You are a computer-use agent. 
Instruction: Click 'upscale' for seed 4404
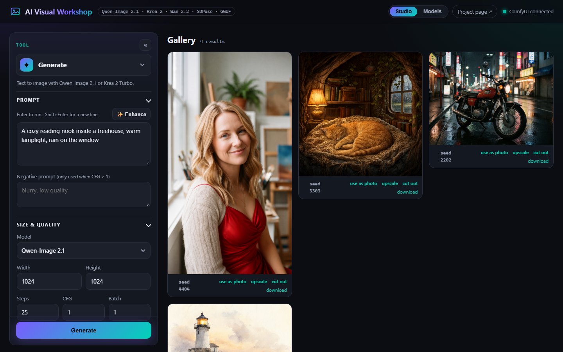coord(259,282)
